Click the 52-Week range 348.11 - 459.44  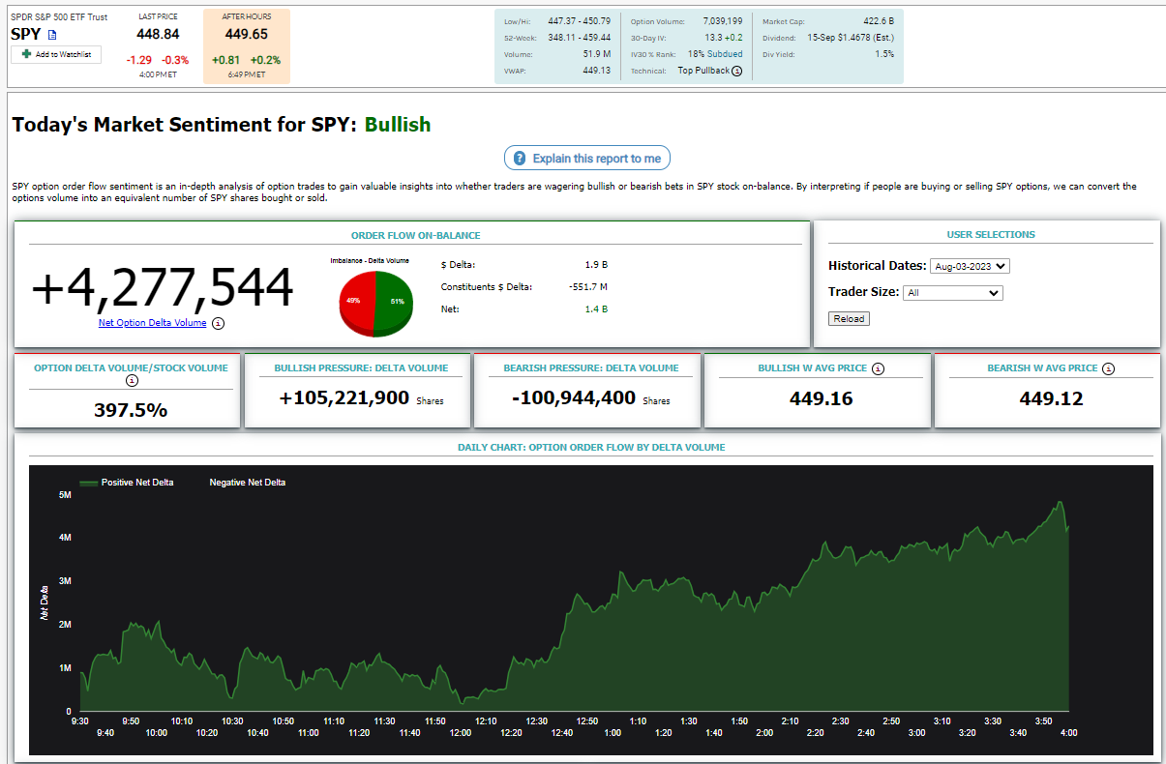(x=579, y=38)
